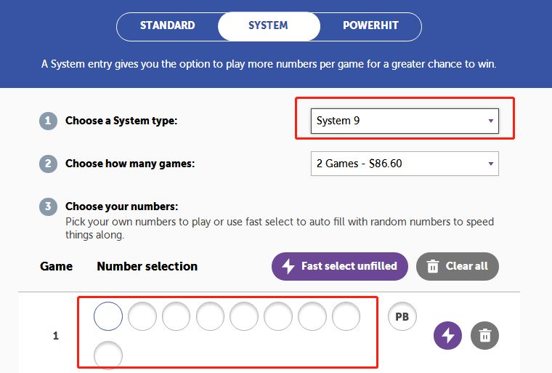
Task: Fast select game 1 with purple lightning icon
Action: [x=447, y=335]
